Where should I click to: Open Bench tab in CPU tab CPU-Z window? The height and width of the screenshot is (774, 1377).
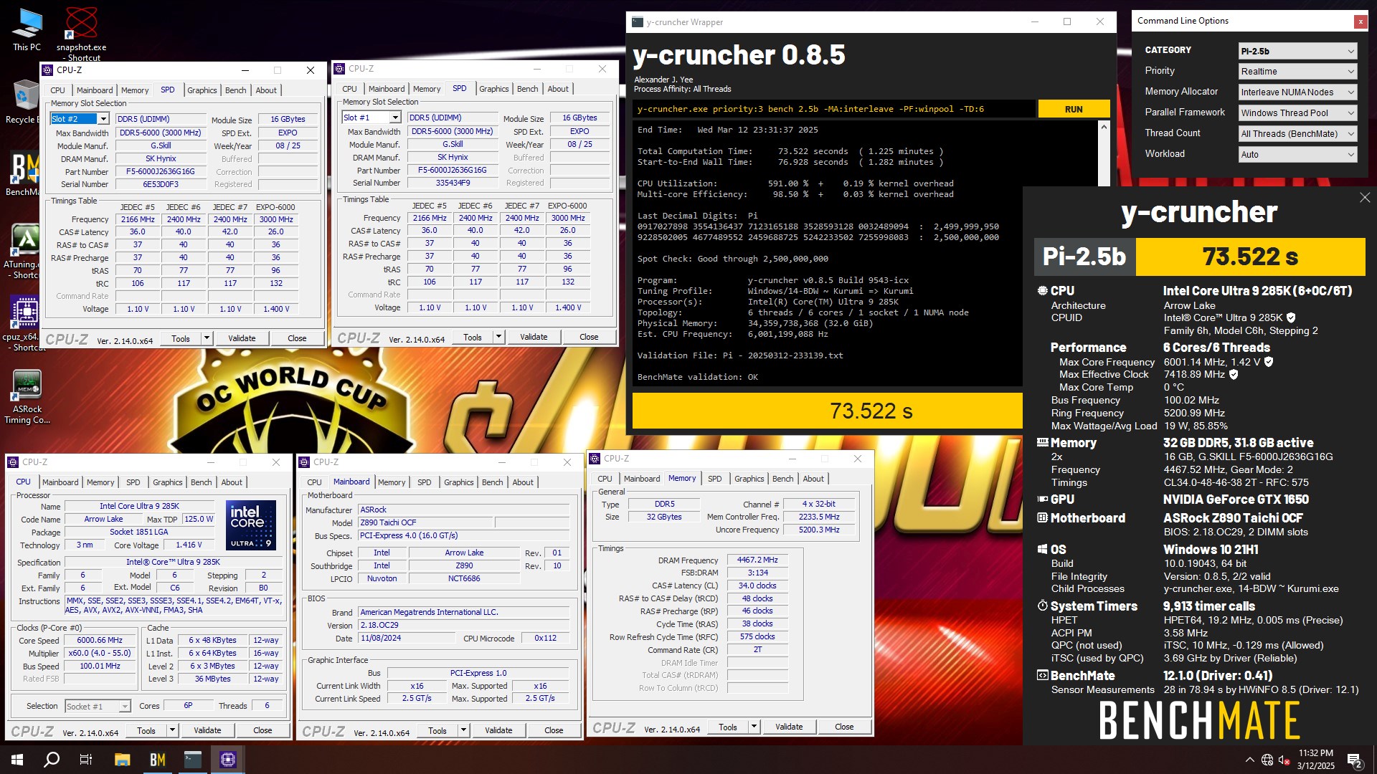(x=202, y=482)
